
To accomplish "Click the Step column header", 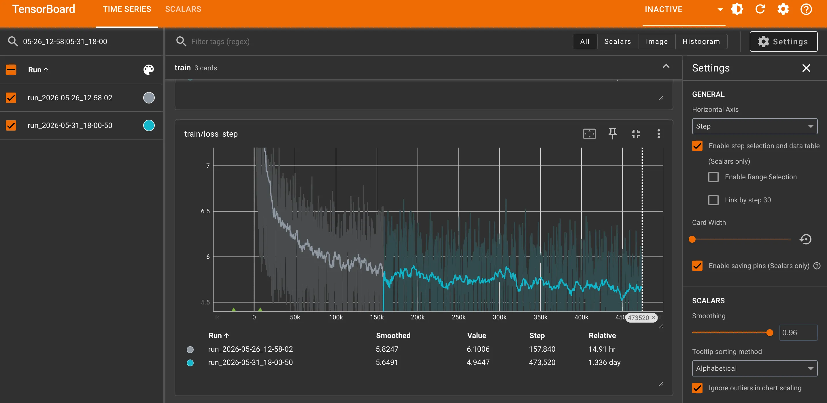I will [x=537, y=336].
